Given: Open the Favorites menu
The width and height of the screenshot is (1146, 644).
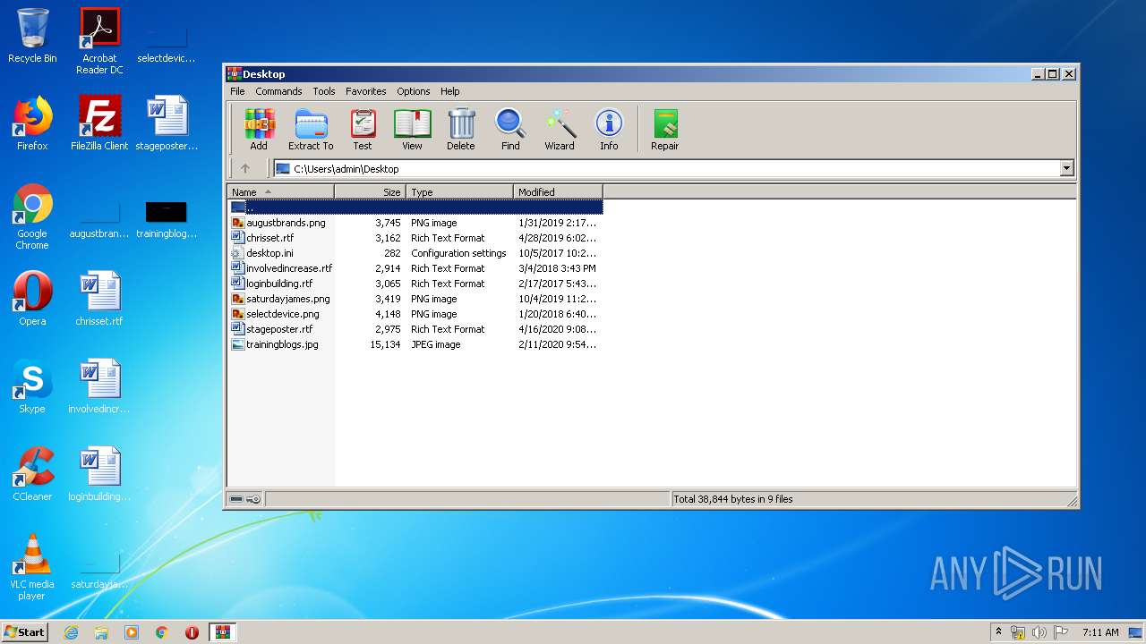Looking at the screenshot, I should click(366, 91).
